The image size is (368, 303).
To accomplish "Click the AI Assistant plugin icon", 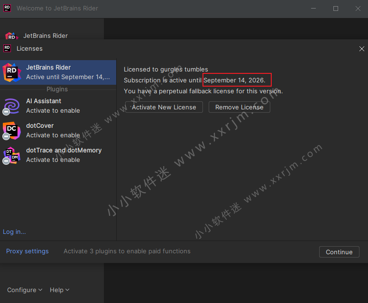I will [x=12, y=106].
